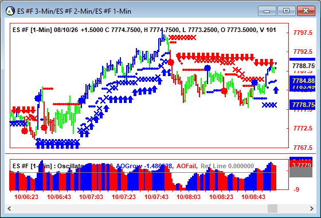Click the -9 oscillator axis label
This screenshot has width=321, height=218.
click(x=296, y=189)
